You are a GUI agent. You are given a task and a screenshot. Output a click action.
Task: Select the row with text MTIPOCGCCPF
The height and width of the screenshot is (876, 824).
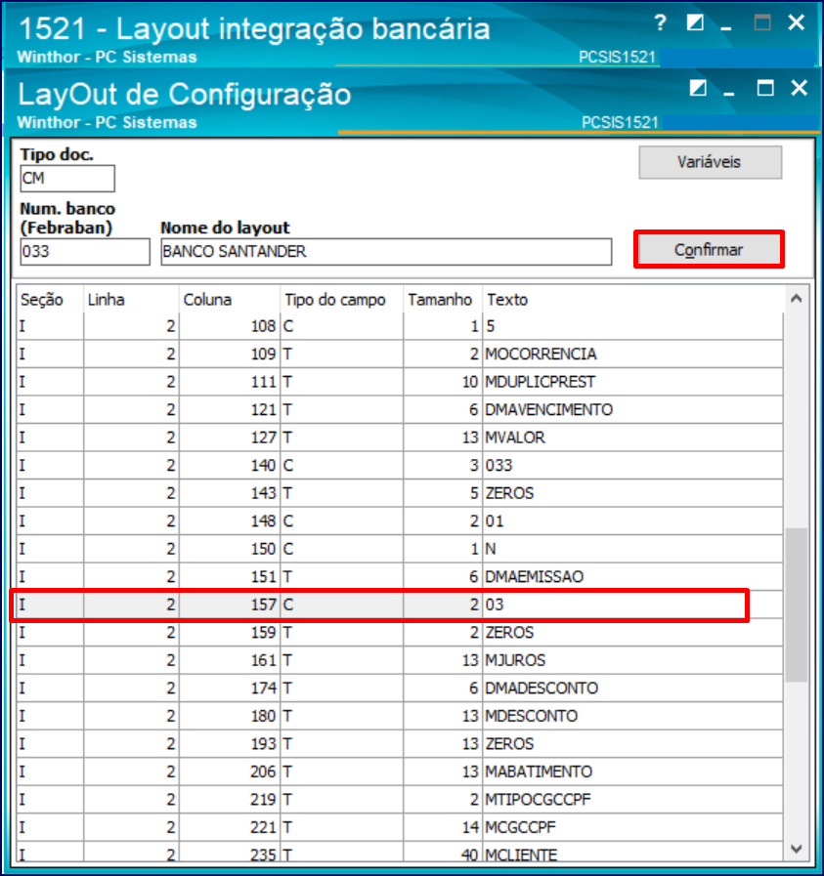tap(400, 800)
